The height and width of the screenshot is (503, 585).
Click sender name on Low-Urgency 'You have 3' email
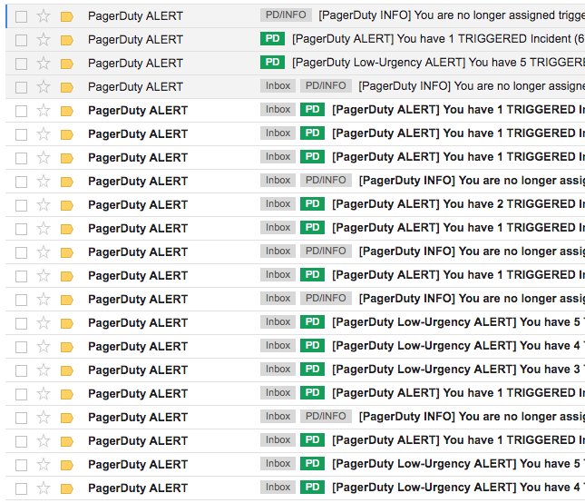pyautogui.click(x=138, y=370)
